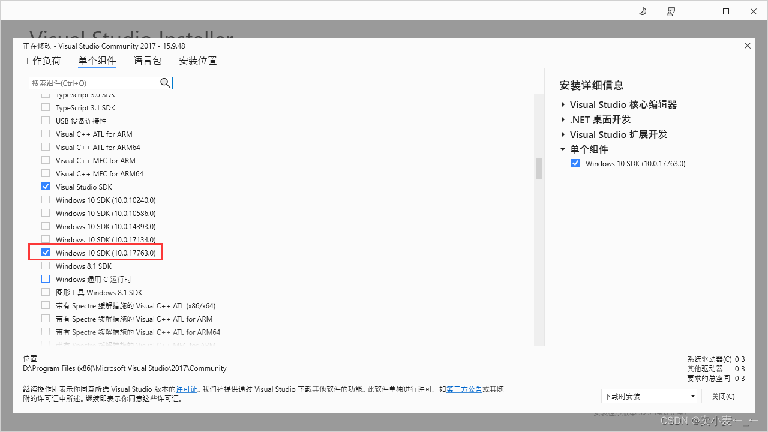Viewport: 768px width, 432px height.
Task: Check Windows 通用 C 运行时 checkbox
Action: 46,279
